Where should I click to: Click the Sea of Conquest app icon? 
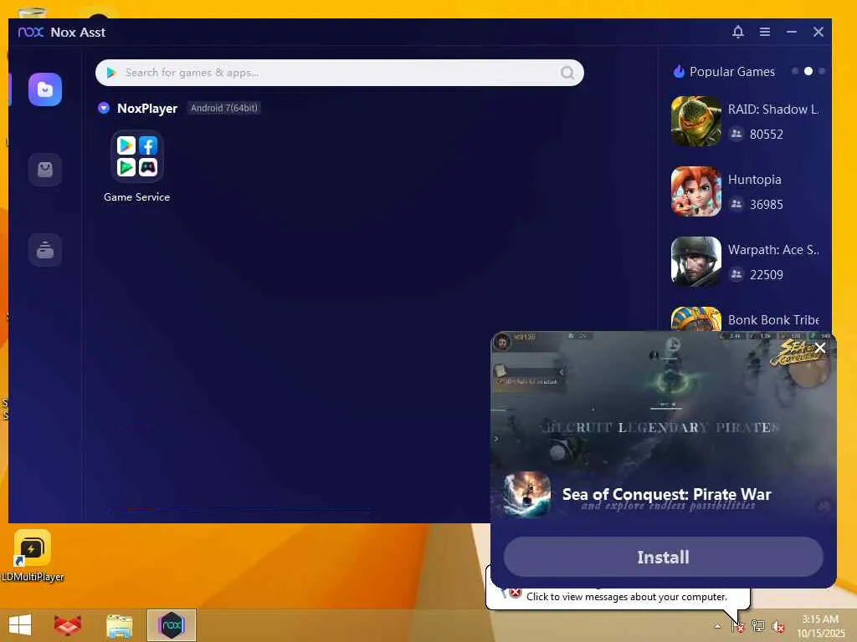[527, 494]
